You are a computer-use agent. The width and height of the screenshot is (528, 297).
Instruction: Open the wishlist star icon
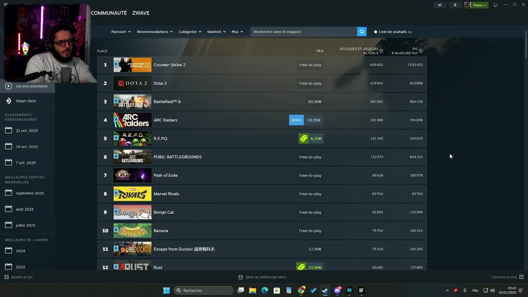click(x=375, y=32)
